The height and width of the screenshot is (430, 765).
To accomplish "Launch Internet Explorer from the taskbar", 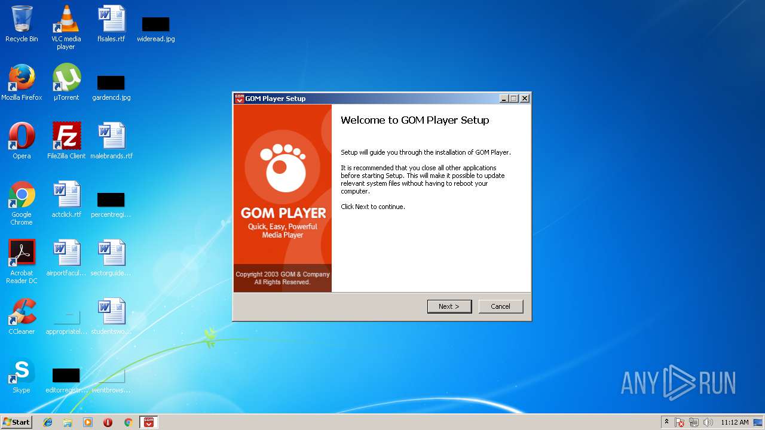I will pyautogui.click(x=48, y=422).
